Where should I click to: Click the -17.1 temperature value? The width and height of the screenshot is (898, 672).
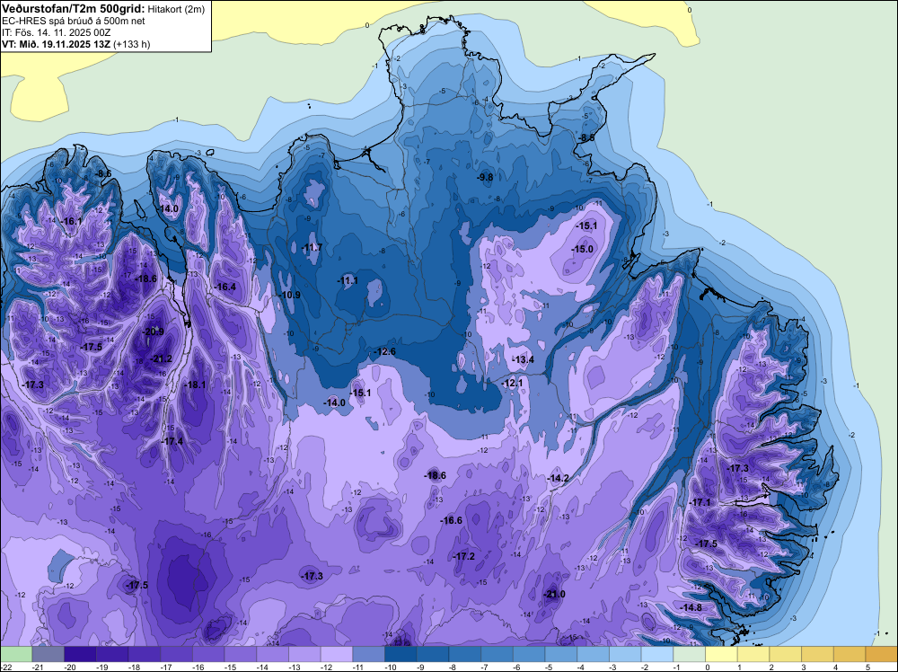tap(700, 502)
